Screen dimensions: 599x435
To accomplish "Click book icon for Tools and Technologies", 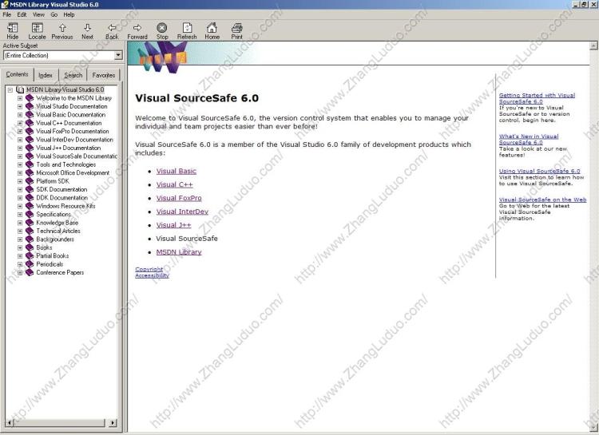I will click(x=30, y=164).
